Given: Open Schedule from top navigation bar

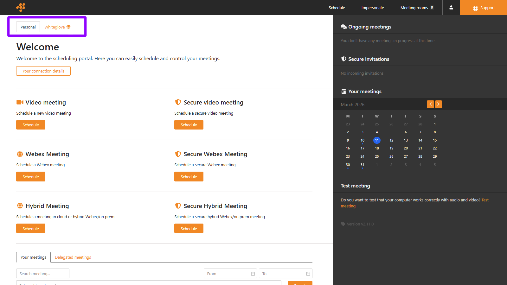Looking at the screenshot, I should pos(337,8).
